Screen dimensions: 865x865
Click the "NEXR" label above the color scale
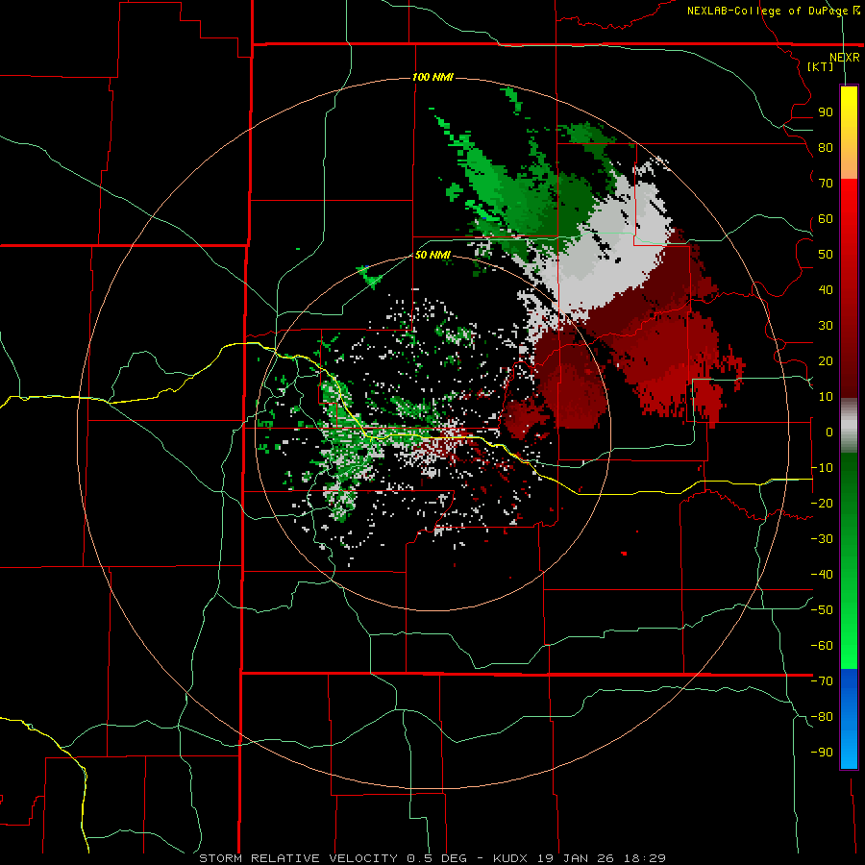(x=845, y=58)
